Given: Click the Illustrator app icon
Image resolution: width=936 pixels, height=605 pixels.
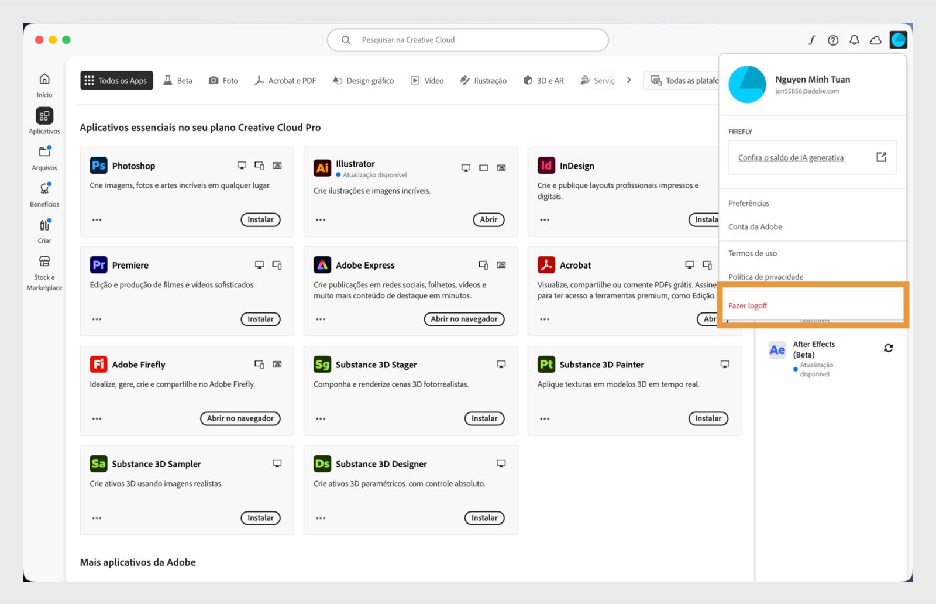Looking at the screenshot, I should [x=322, y=168].
